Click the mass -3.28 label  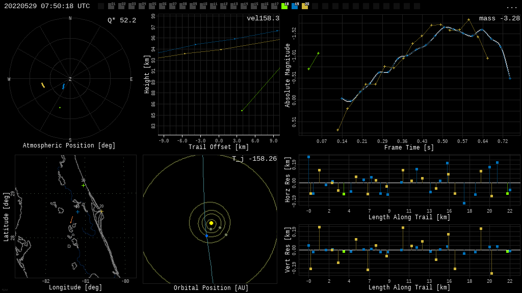pos(499,18)
